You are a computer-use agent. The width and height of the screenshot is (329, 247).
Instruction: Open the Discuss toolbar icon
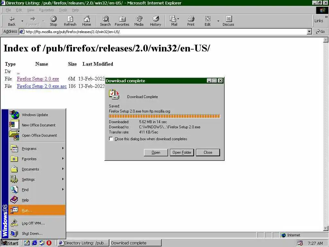coord(228,21)
